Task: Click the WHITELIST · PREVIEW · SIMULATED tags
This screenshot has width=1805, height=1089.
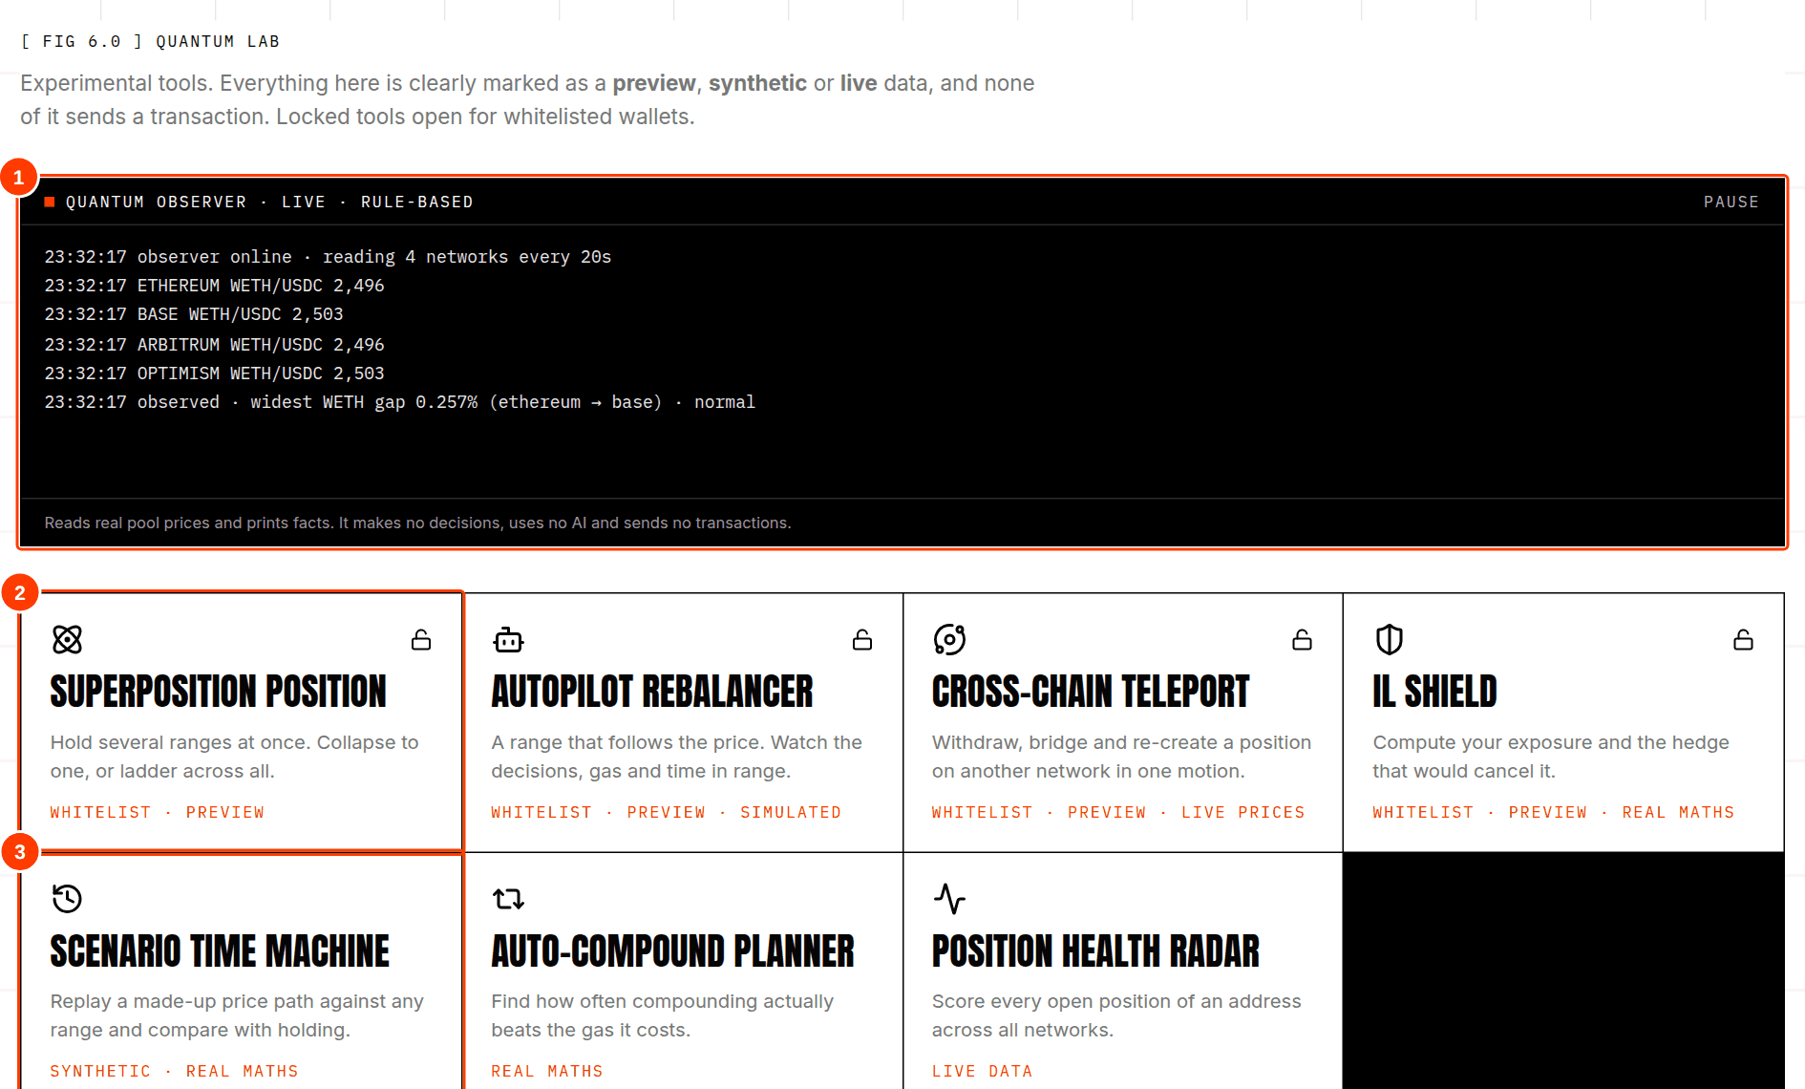Action: pyautogui.click(x=667, y=812)
